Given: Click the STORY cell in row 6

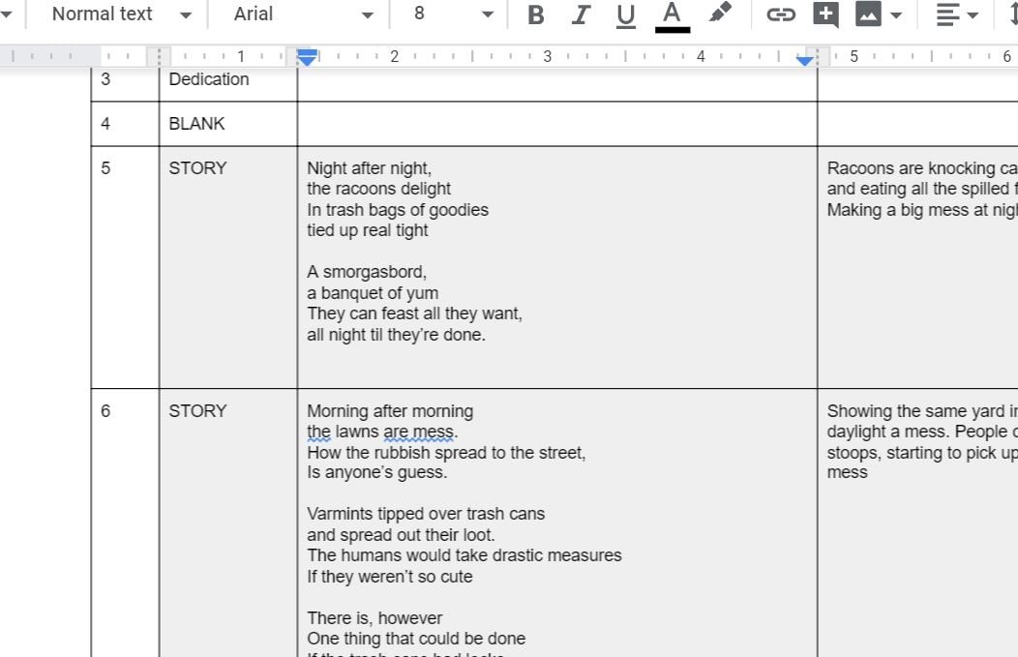Looking at the screenshot, I should 227,523.
